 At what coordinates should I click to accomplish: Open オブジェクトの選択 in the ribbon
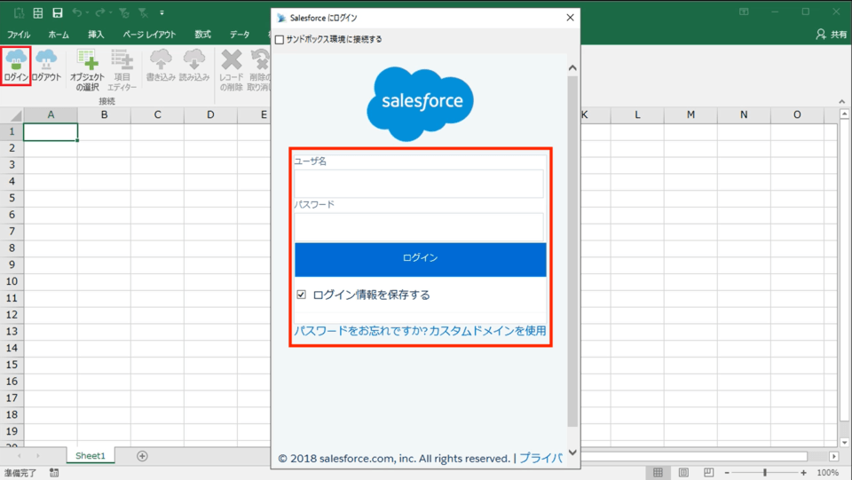[x=87, y=68]
